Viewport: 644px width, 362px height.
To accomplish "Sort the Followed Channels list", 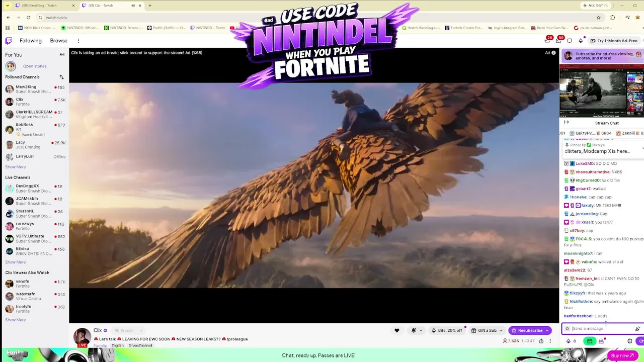I will coord(61,77).
